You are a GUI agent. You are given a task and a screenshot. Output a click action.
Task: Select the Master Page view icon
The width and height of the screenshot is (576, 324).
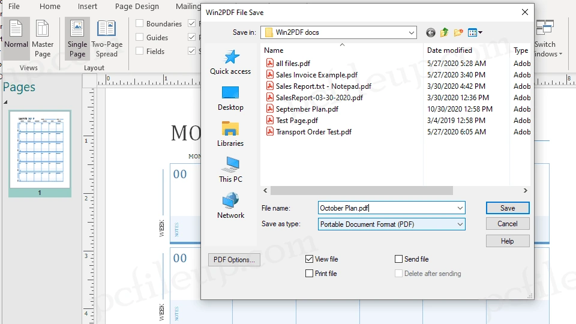click(x=43, y=37)
